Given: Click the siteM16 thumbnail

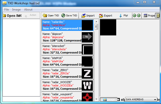Looking at the screenshot, I should [x=87, y=61].
